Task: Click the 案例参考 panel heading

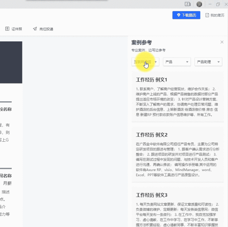Action: (x=141, y=42)
